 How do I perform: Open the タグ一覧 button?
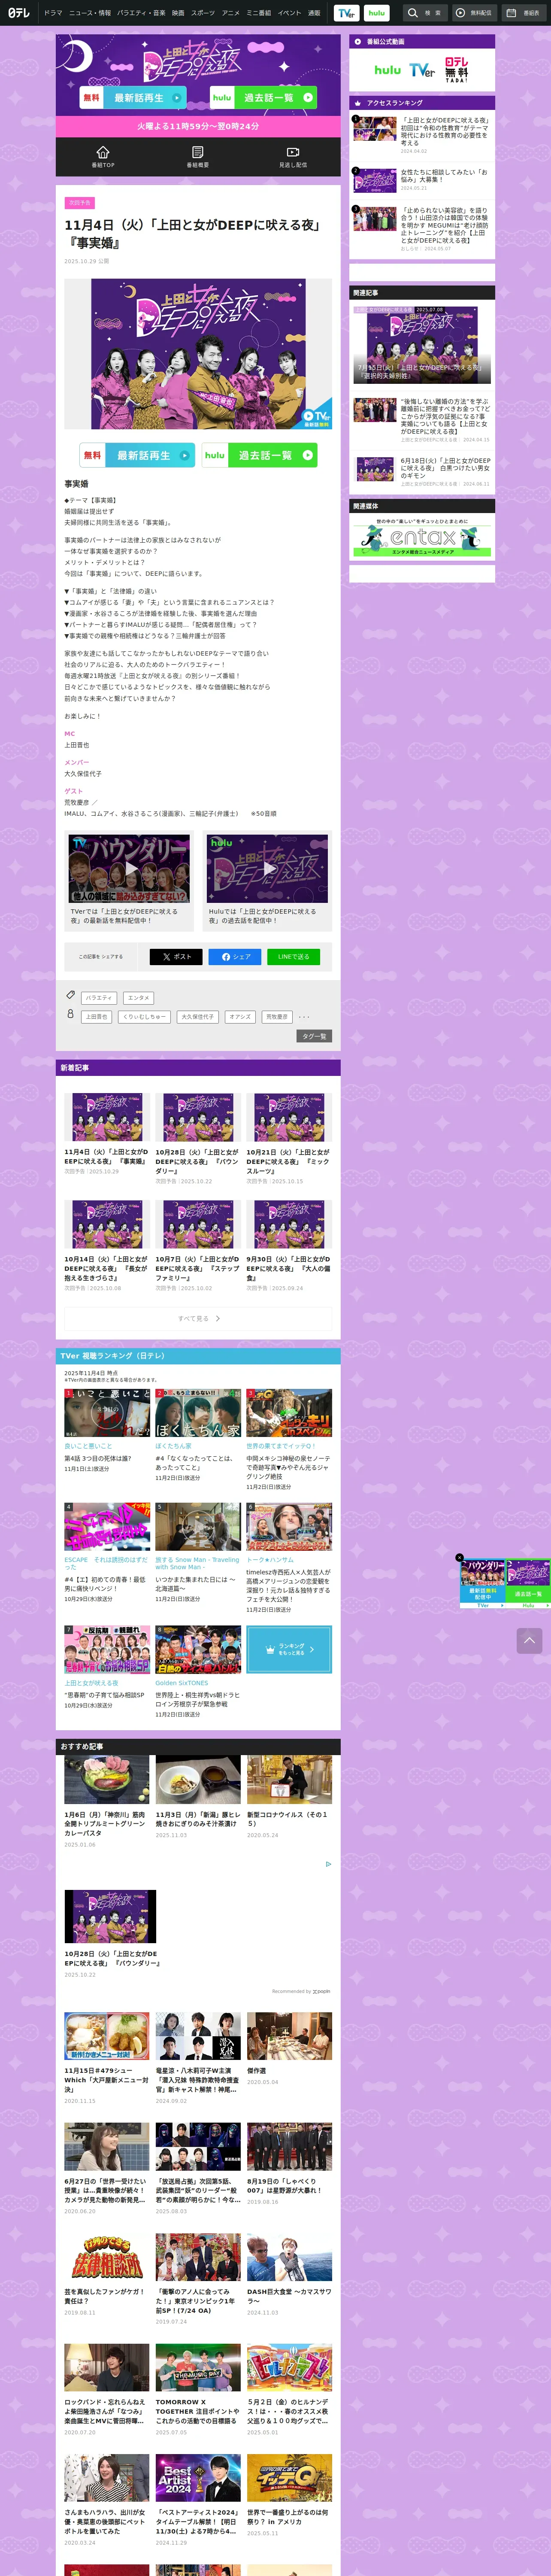tap(314, 1036)
